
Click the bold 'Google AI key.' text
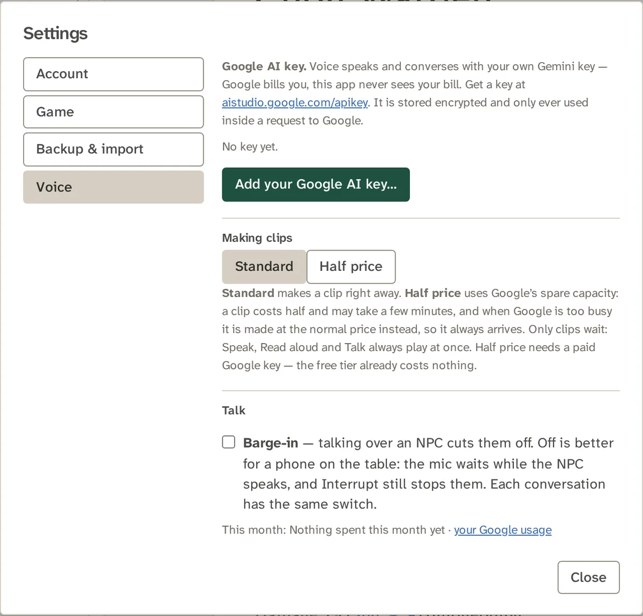tap(264, 66)
